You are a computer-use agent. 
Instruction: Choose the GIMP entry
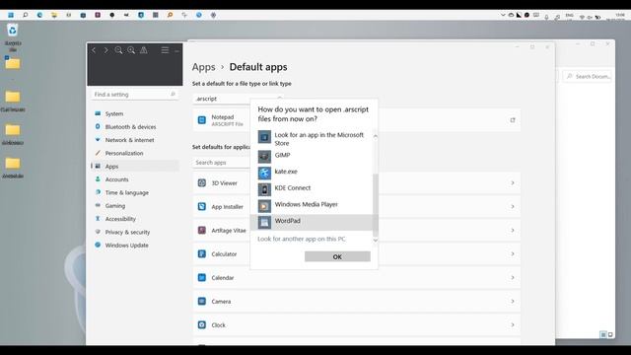(312, 156)
